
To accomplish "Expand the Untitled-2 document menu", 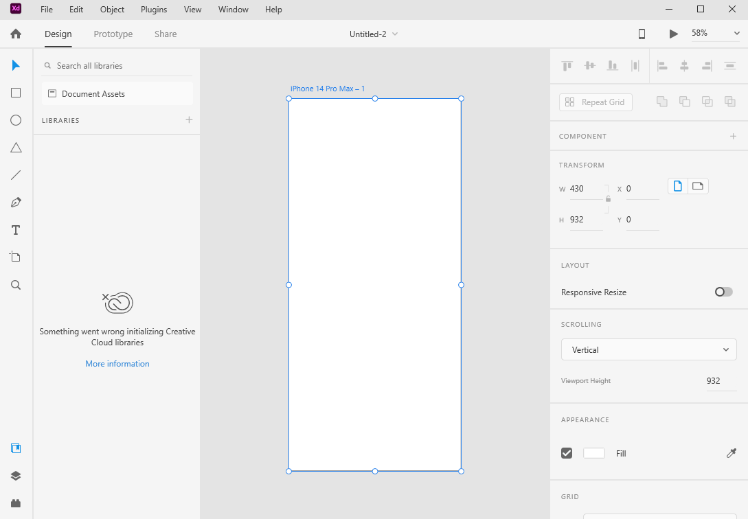I will [x=395, y=34].
